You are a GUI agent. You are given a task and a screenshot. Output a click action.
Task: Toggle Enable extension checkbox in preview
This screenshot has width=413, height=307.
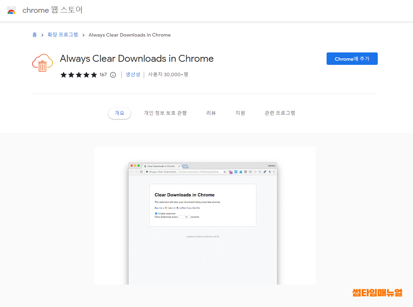tap(156, 214)
